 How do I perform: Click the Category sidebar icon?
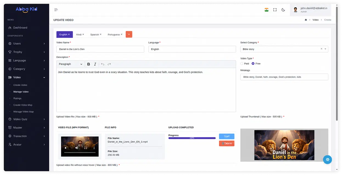click(10, 69)
